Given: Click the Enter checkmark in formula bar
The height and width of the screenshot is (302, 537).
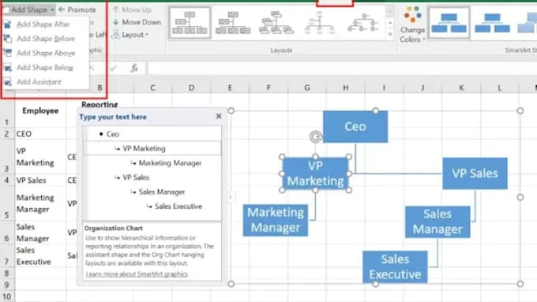Looking at the screenshot, I should pyautogui.click(x=113, y=68).
